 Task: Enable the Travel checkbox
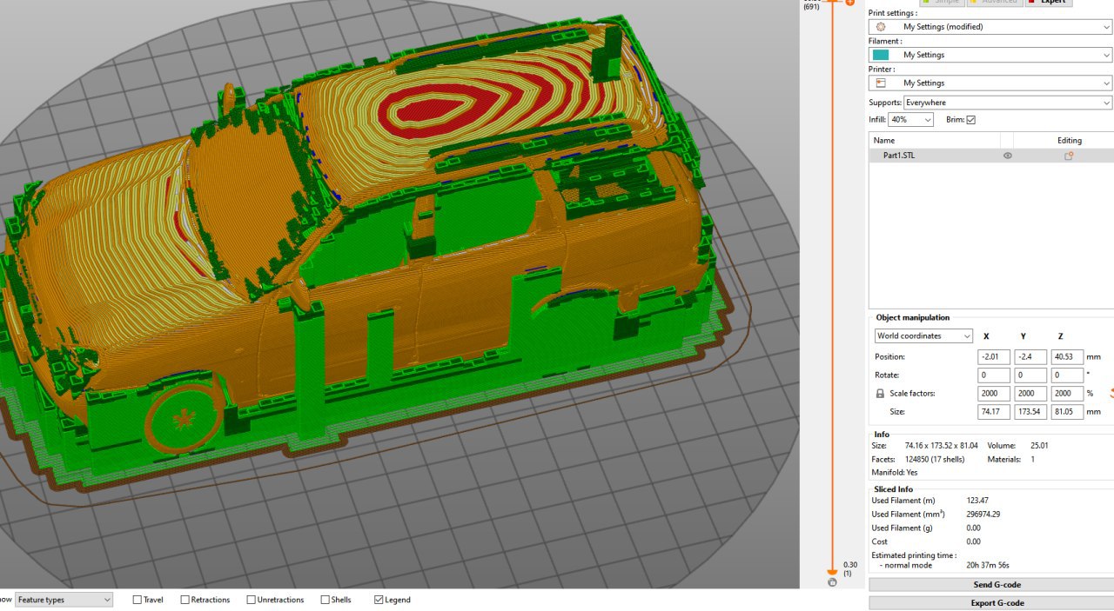pyautogui.click(x=138, y=600)
